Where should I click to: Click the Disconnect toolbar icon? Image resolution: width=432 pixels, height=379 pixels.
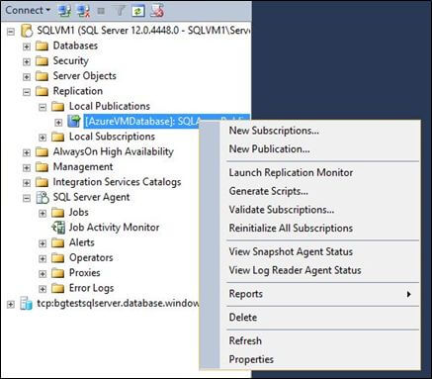[x=83, y=11]
